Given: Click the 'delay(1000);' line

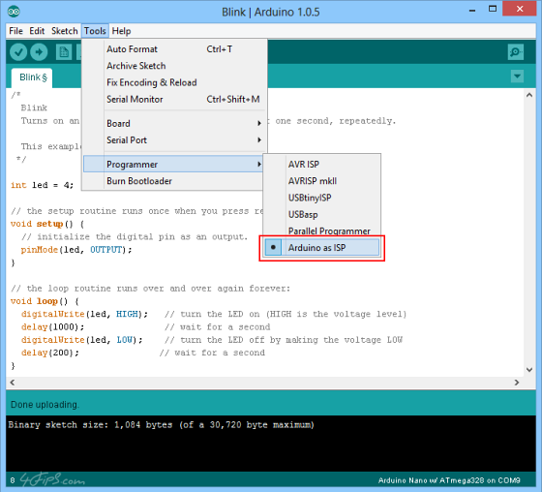Looking at the screenshot, I should tap(52, 327).
